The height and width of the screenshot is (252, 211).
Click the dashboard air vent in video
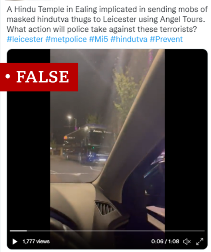coord(104,208)
